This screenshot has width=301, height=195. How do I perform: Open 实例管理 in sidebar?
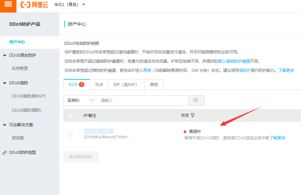[x=20, y=69]
